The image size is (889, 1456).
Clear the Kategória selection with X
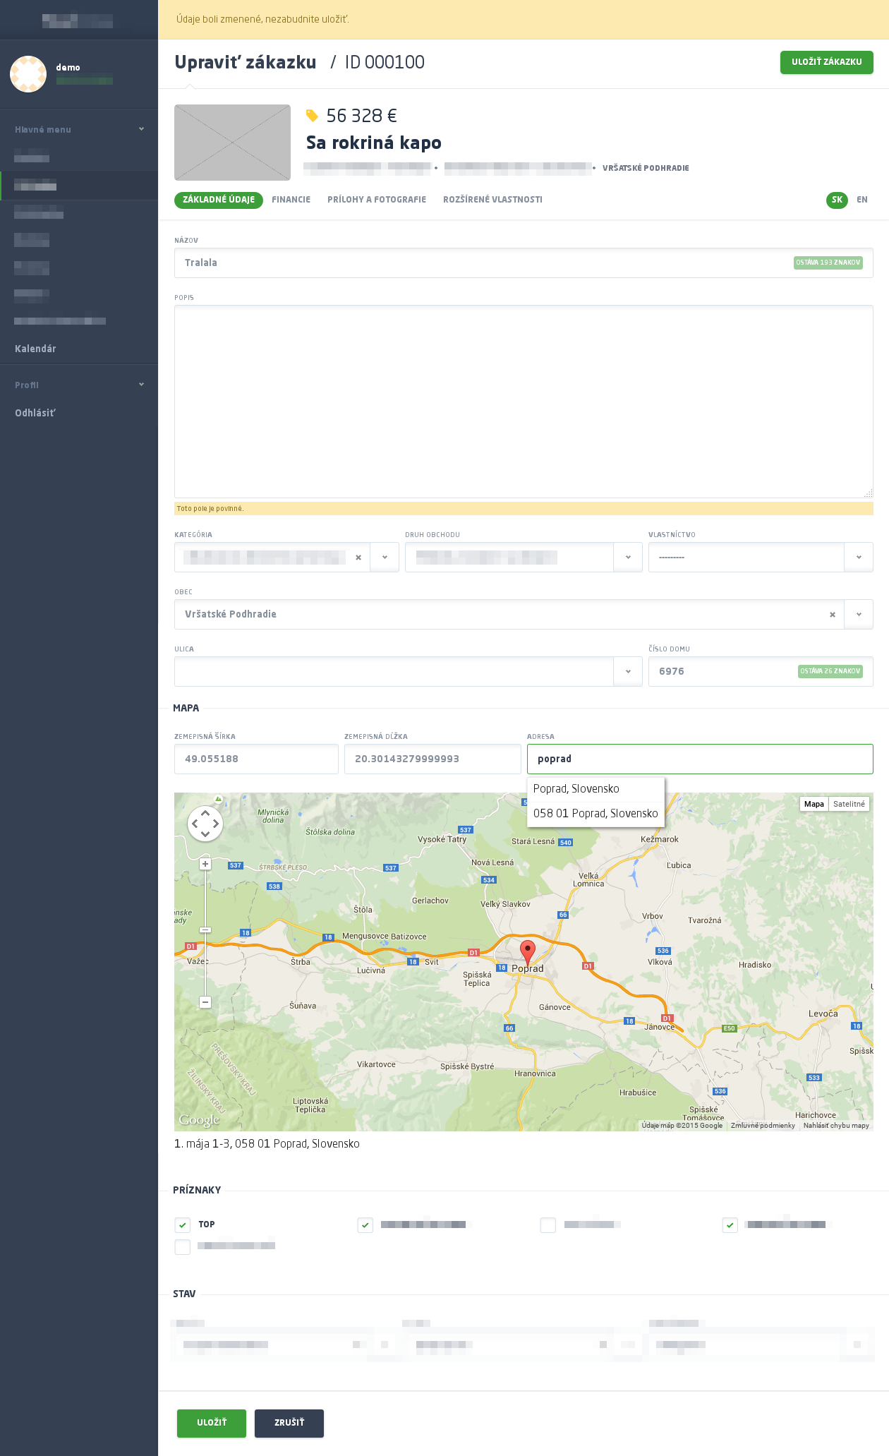coord(358,558)
